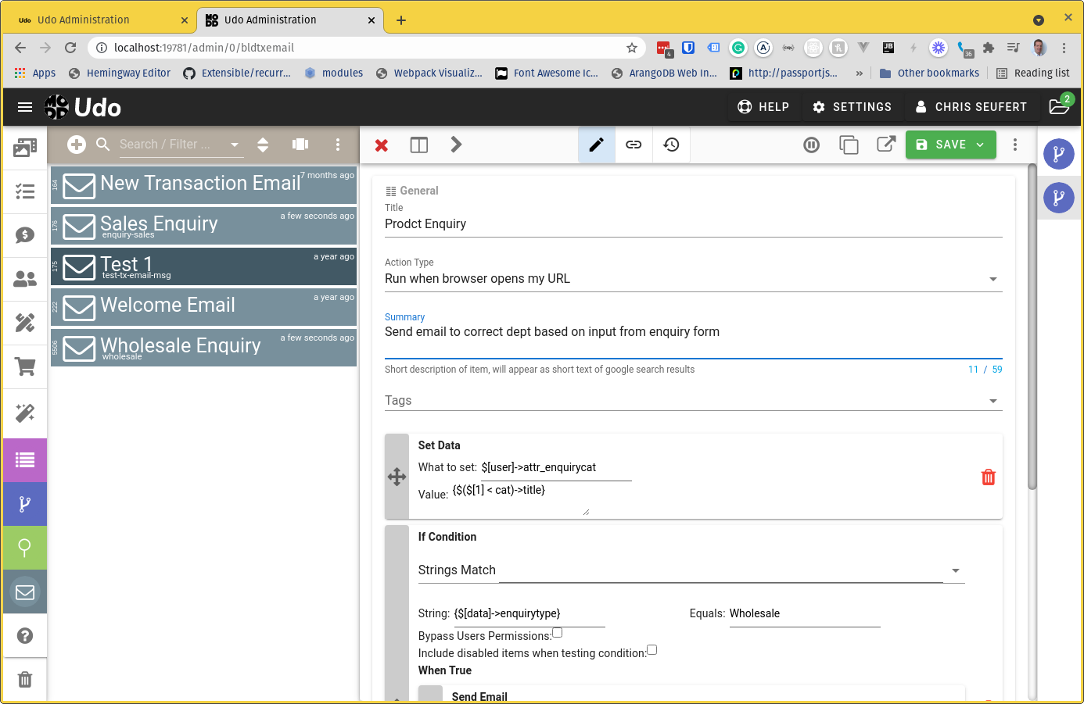The width and height of the screenshot is (1084, 704).
Task: Open the trash bin sidebar icon
Action: pos(25,680)
